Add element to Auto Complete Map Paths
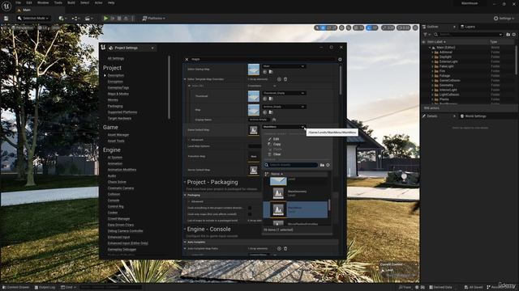 279,249
